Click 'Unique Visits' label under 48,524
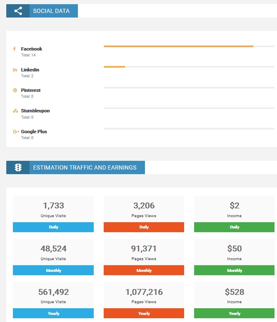The width and height of the screenshot is (277, 322). 53,259
